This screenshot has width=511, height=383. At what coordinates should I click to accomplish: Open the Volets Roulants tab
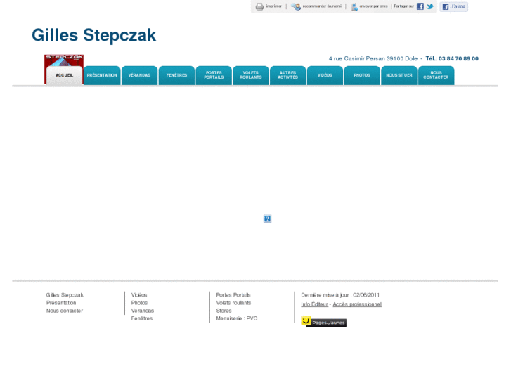251,75
